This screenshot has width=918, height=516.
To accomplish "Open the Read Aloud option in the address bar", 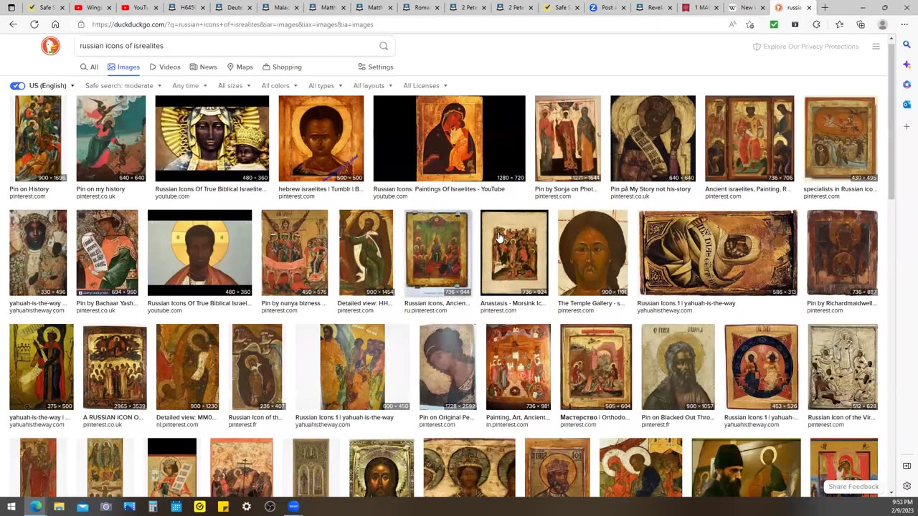I will [x=732, y=24].
